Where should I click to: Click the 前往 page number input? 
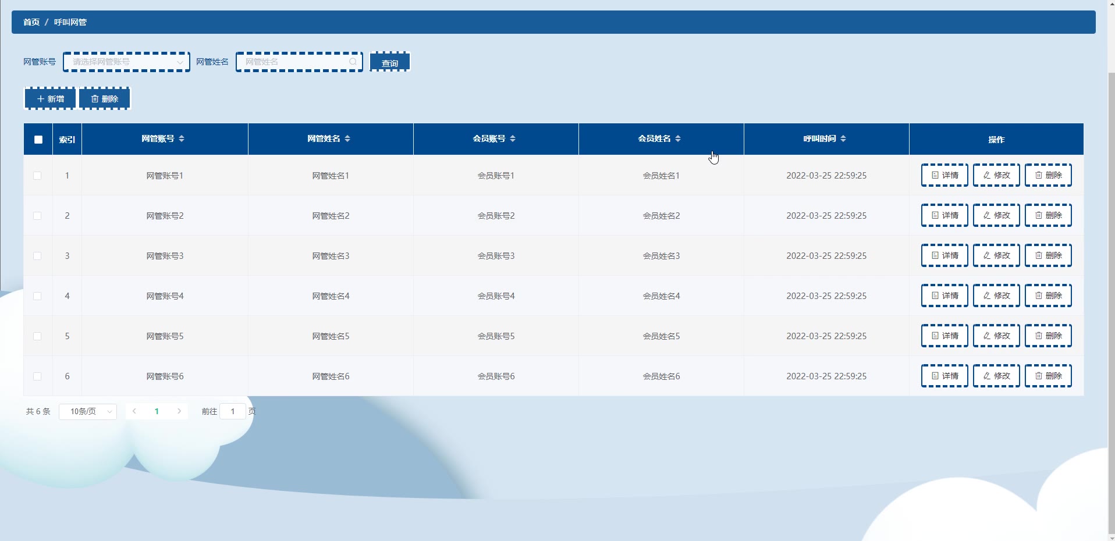coord(233,411)
